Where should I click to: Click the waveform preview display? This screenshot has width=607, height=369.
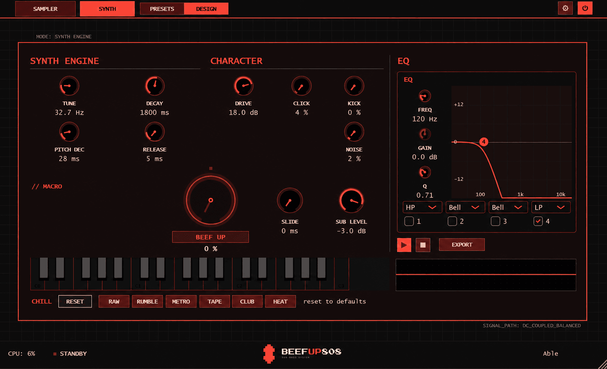coord(486,275)
